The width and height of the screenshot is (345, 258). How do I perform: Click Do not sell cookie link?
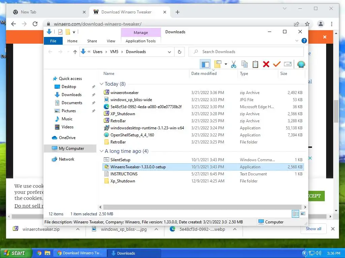tap(29, 206)
